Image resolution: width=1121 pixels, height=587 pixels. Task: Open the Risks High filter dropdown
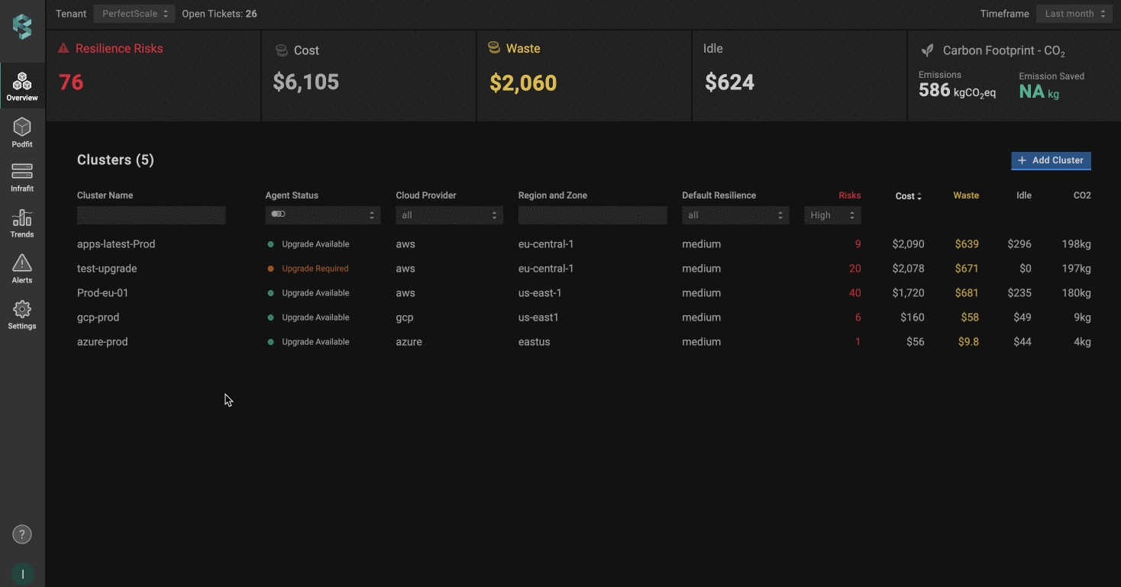pyautogui.click(x=832, y=215)
